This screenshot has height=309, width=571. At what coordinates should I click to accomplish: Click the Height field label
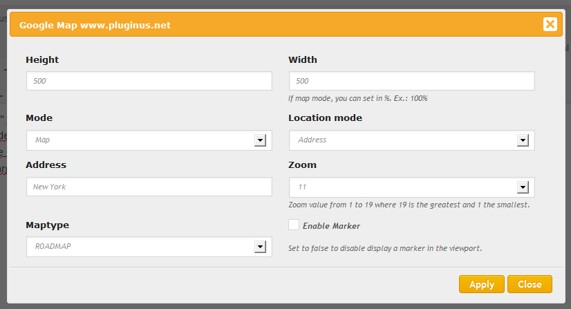[42, 60]
